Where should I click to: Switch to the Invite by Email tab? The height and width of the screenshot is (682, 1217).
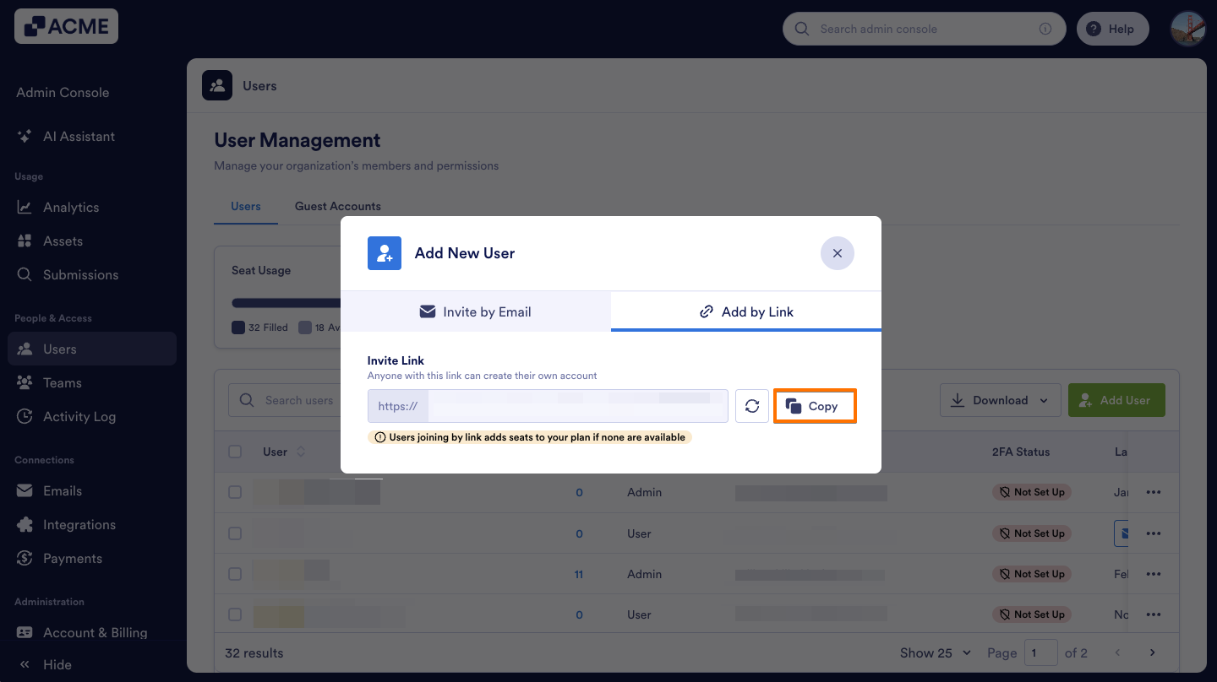coord(475,311)
